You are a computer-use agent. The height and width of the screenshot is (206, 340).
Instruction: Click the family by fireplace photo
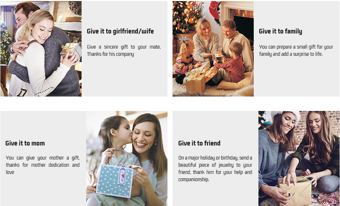tap(213, 49)
